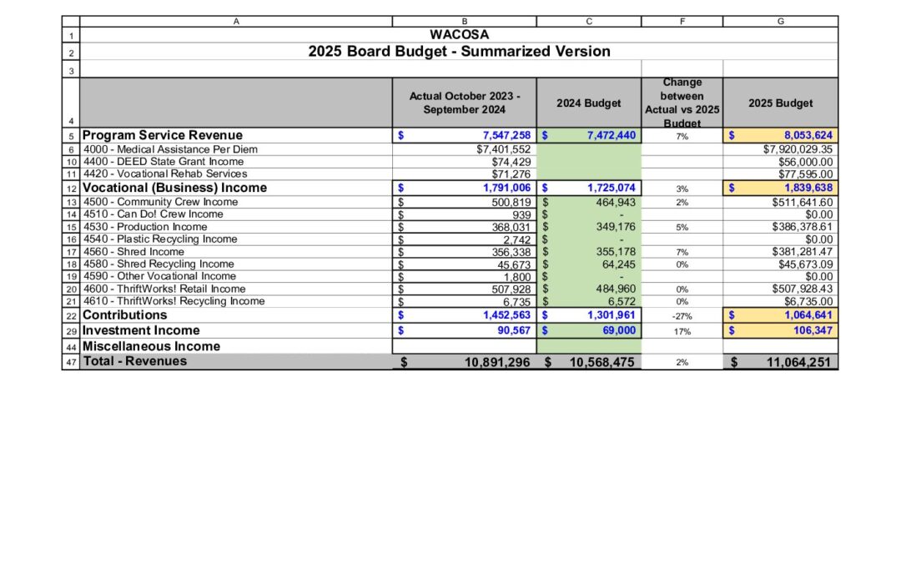Screen dimensions: 901x563
Task: Select '4610 - ThriftWorks! Recycling Income'
Action: 174,301
